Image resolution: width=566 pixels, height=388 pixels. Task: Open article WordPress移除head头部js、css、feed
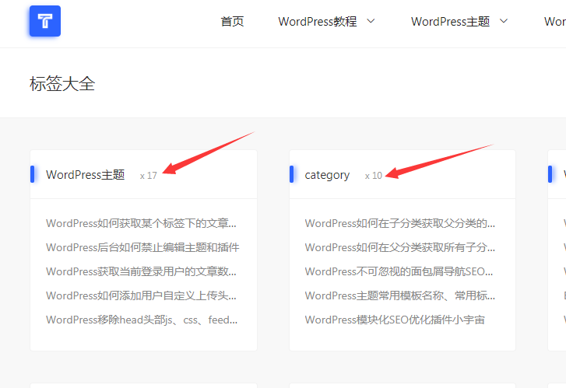(x=142, y=320)
